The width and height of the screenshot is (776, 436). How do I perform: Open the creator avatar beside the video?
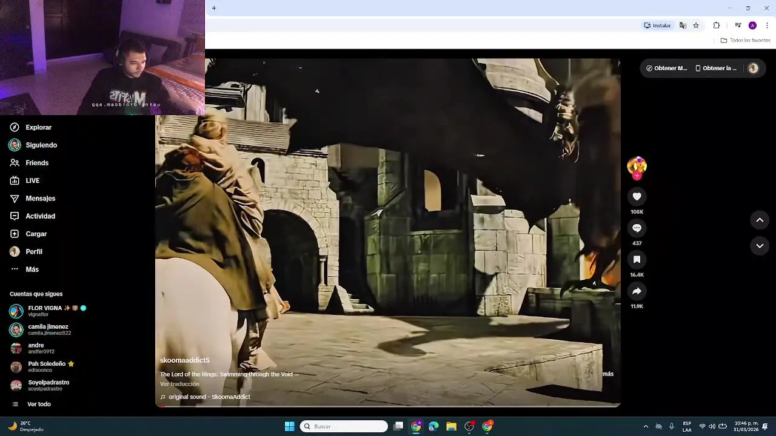[637, 165]
